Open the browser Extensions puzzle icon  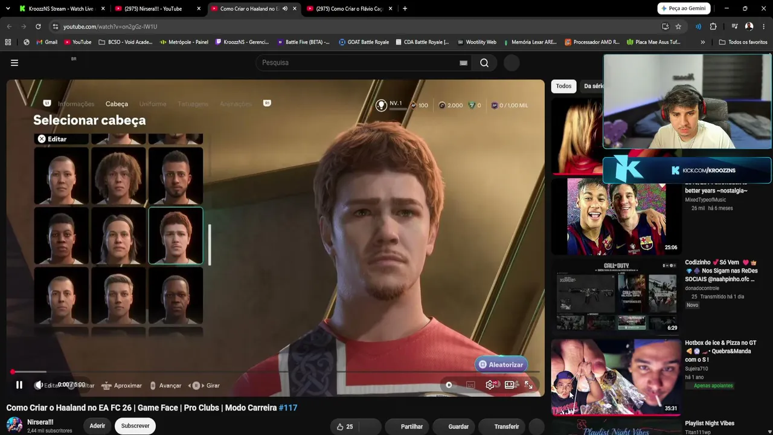pyautogui.click(x=713, y=27)
